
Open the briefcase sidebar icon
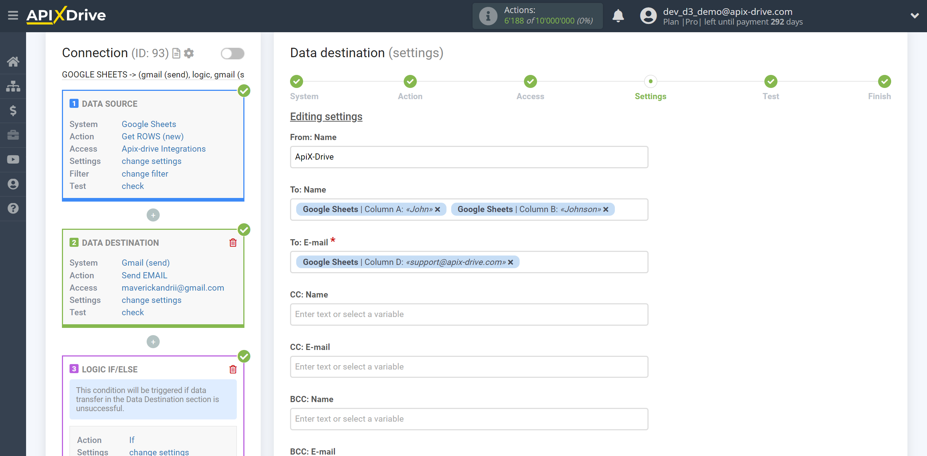click(13, 135)
